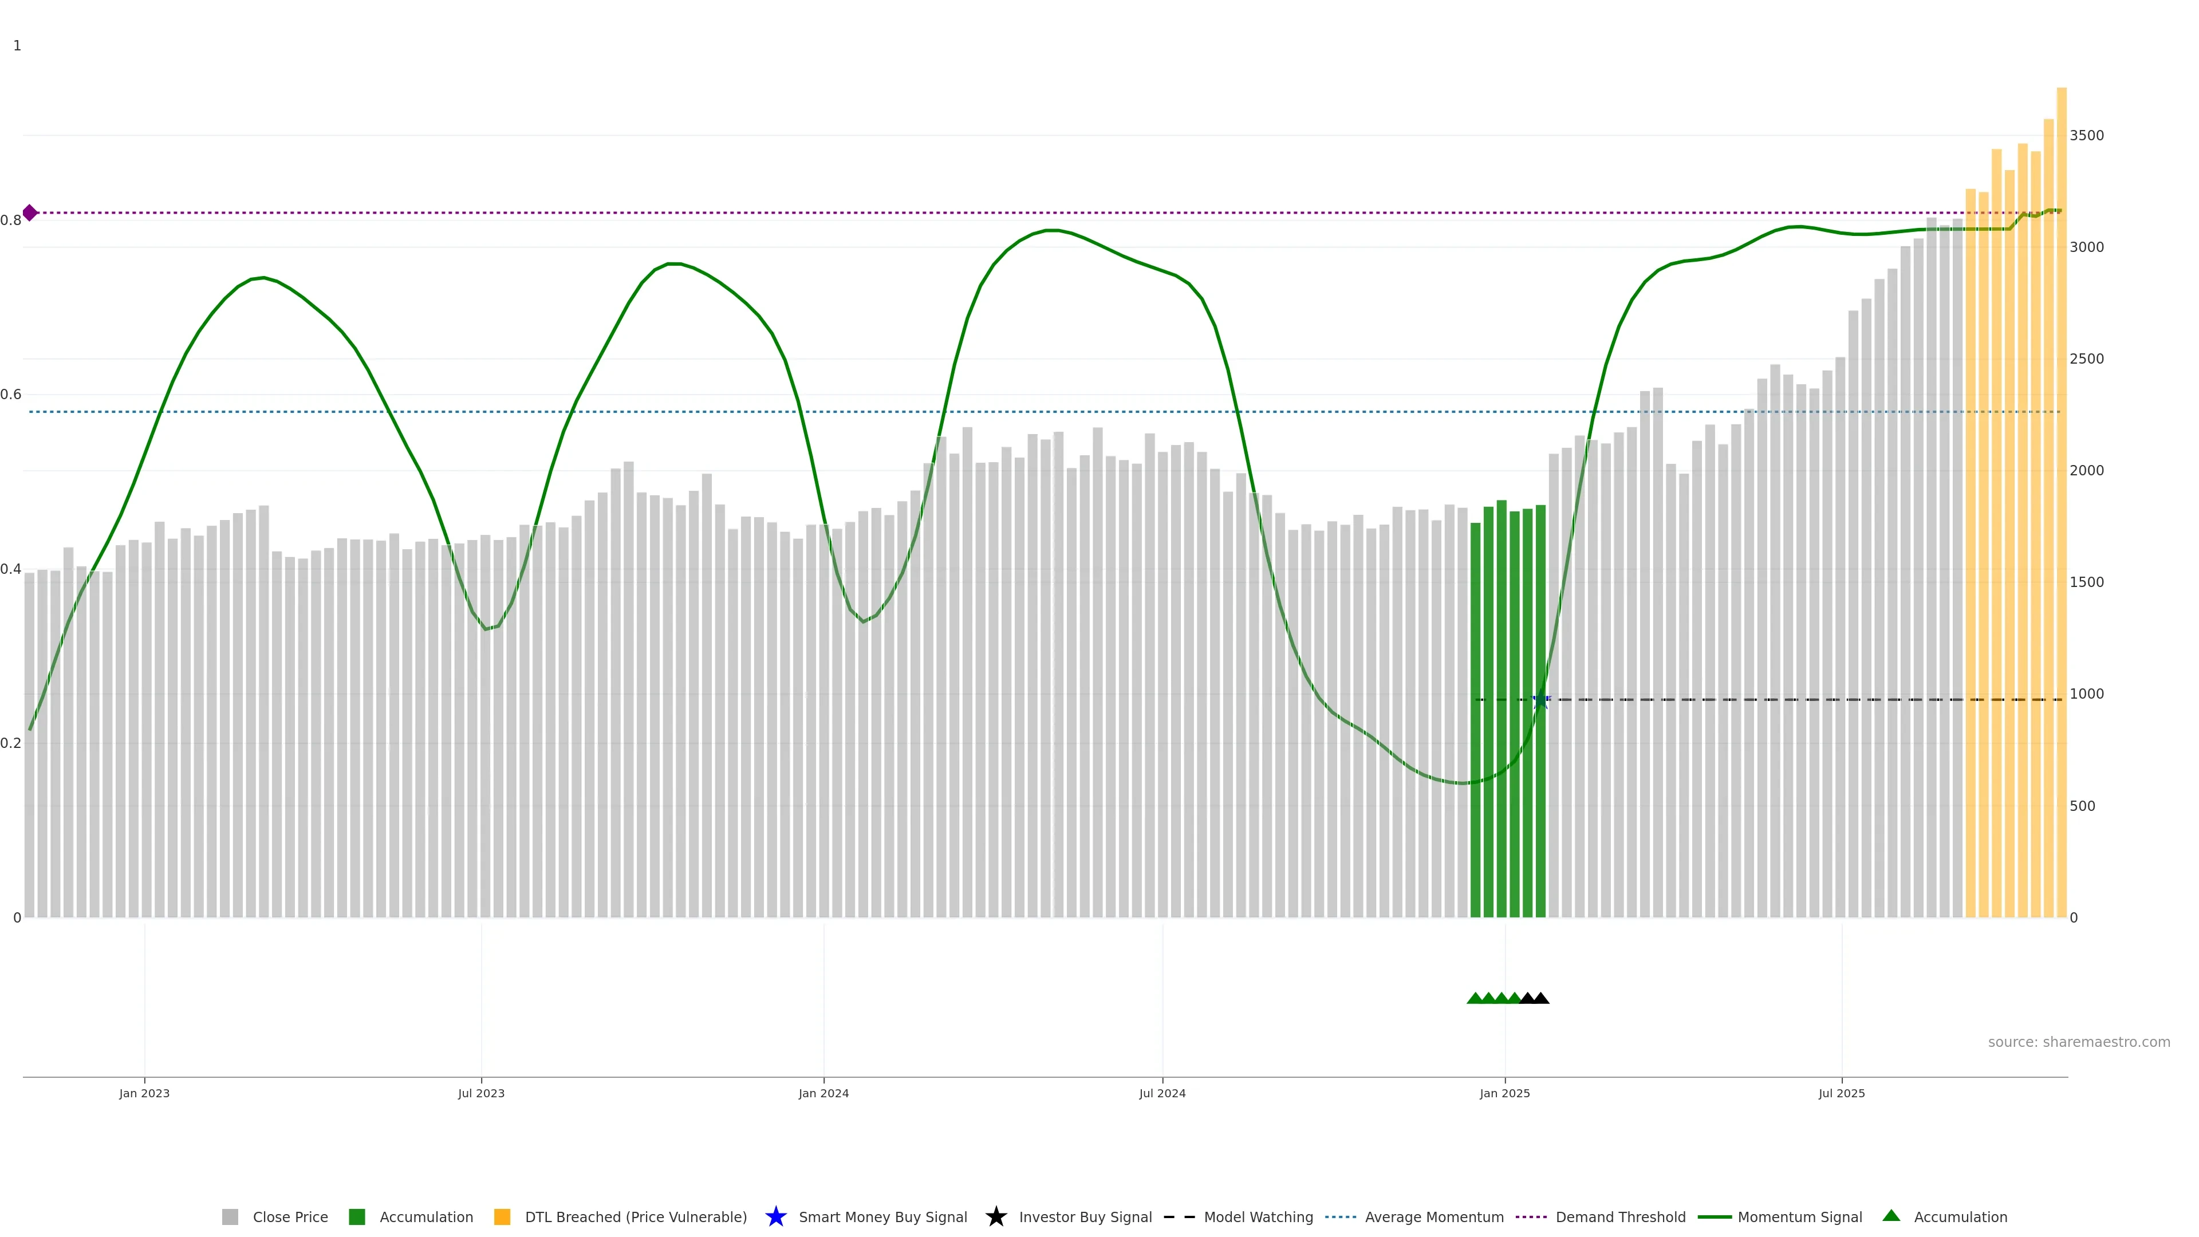Click the purple Demand Threshold legend line
The image size is (2199, 1237).
[1531, 1216]
